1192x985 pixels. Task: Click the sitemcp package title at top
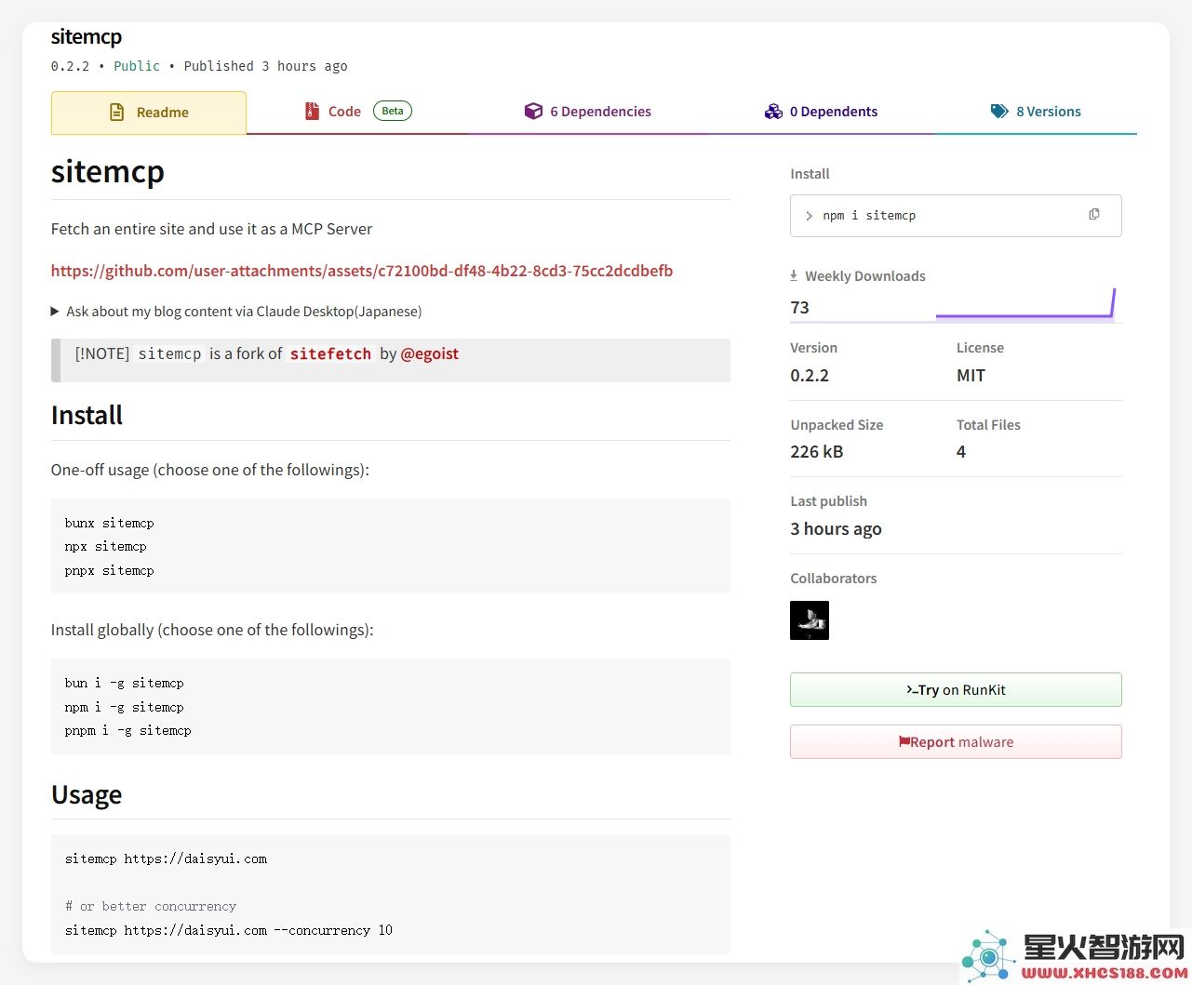point(87,37)
